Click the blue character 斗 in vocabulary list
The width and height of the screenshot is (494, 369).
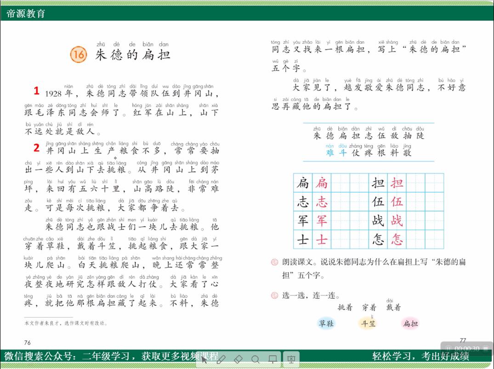[x=343, y=153]
